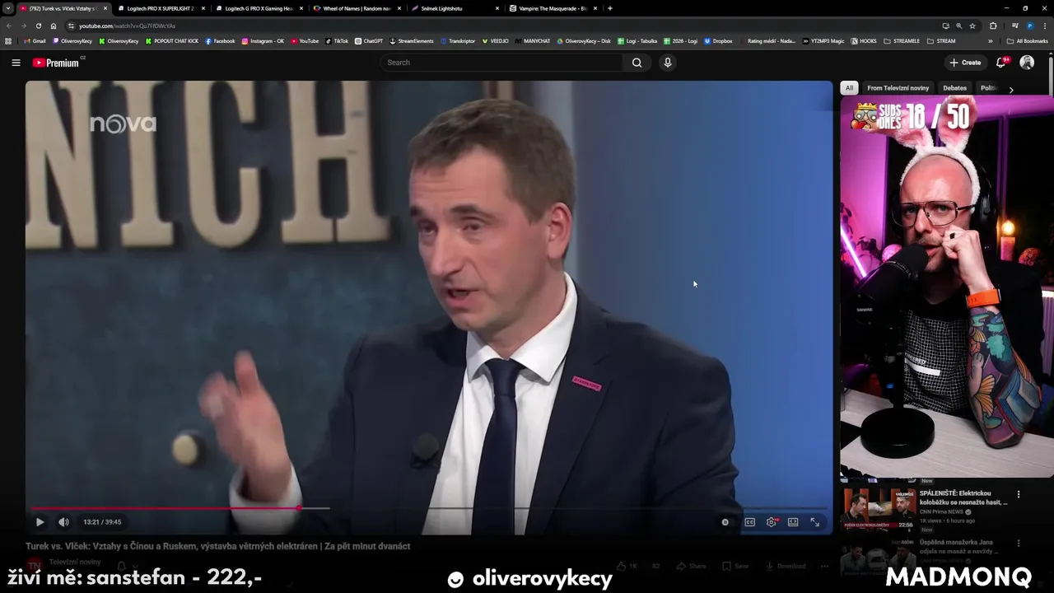Screen dimensions: 1054x593
Task: Open a new browser tab
Action: coord(610,8)
